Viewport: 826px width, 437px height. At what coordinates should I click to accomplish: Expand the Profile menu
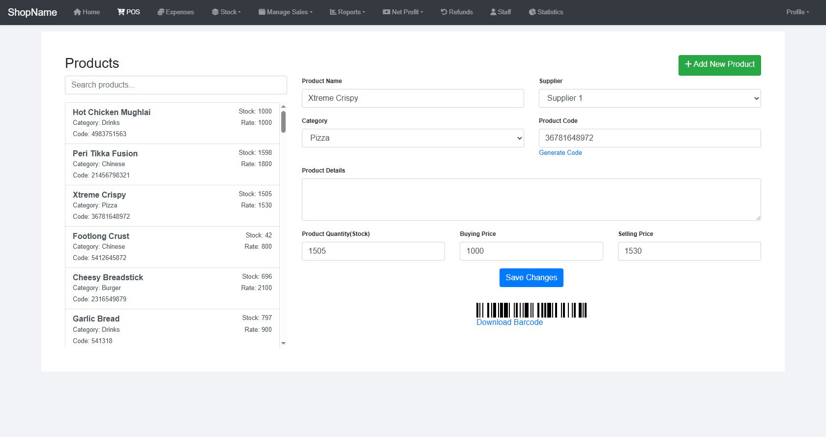pos(797,12)
